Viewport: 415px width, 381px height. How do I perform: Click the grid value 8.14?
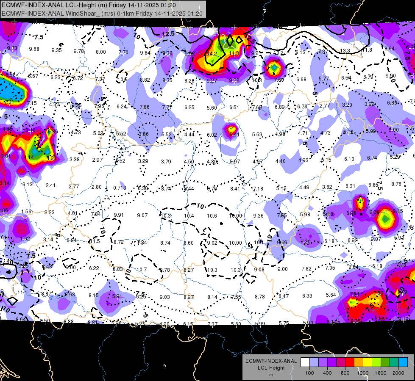click(x=212, y=297)
